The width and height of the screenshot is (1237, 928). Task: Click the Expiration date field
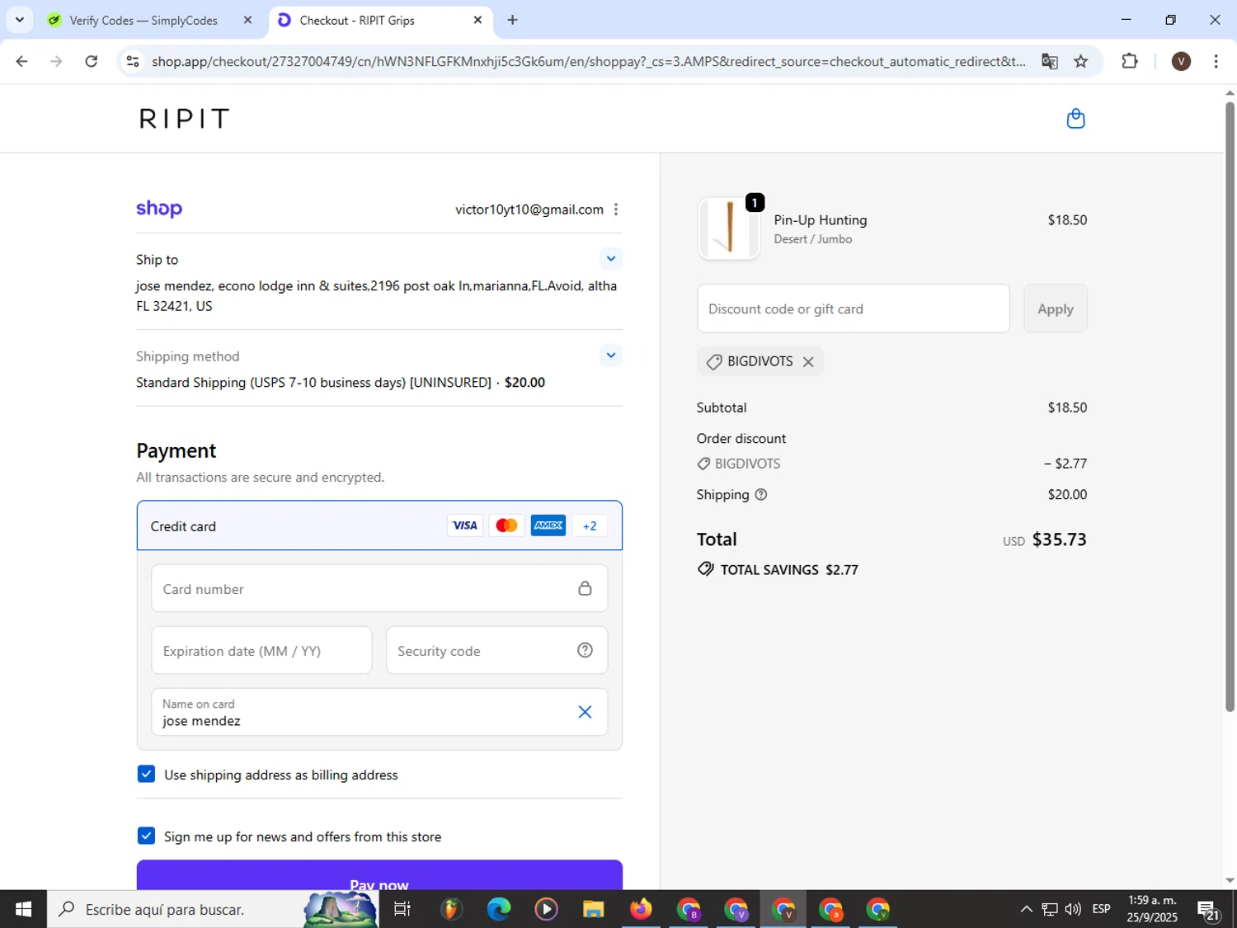click(x=261, y=650)
